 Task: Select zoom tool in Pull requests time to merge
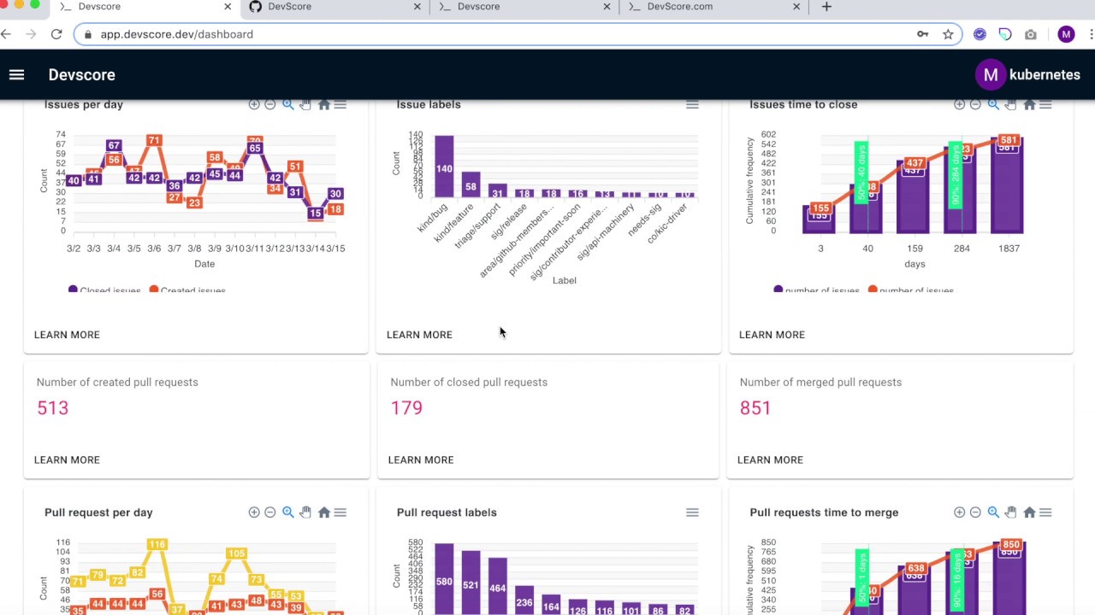click(x=993, y=512)
